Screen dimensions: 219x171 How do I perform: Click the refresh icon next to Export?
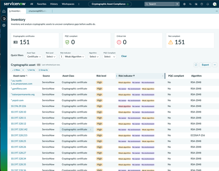(x=196, y=65)
